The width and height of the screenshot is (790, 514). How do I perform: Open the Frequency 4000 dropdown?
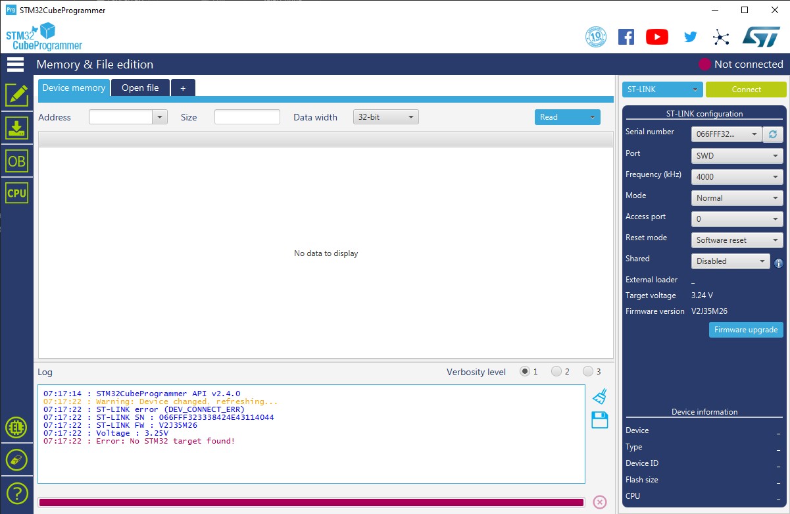pos(737,177)
